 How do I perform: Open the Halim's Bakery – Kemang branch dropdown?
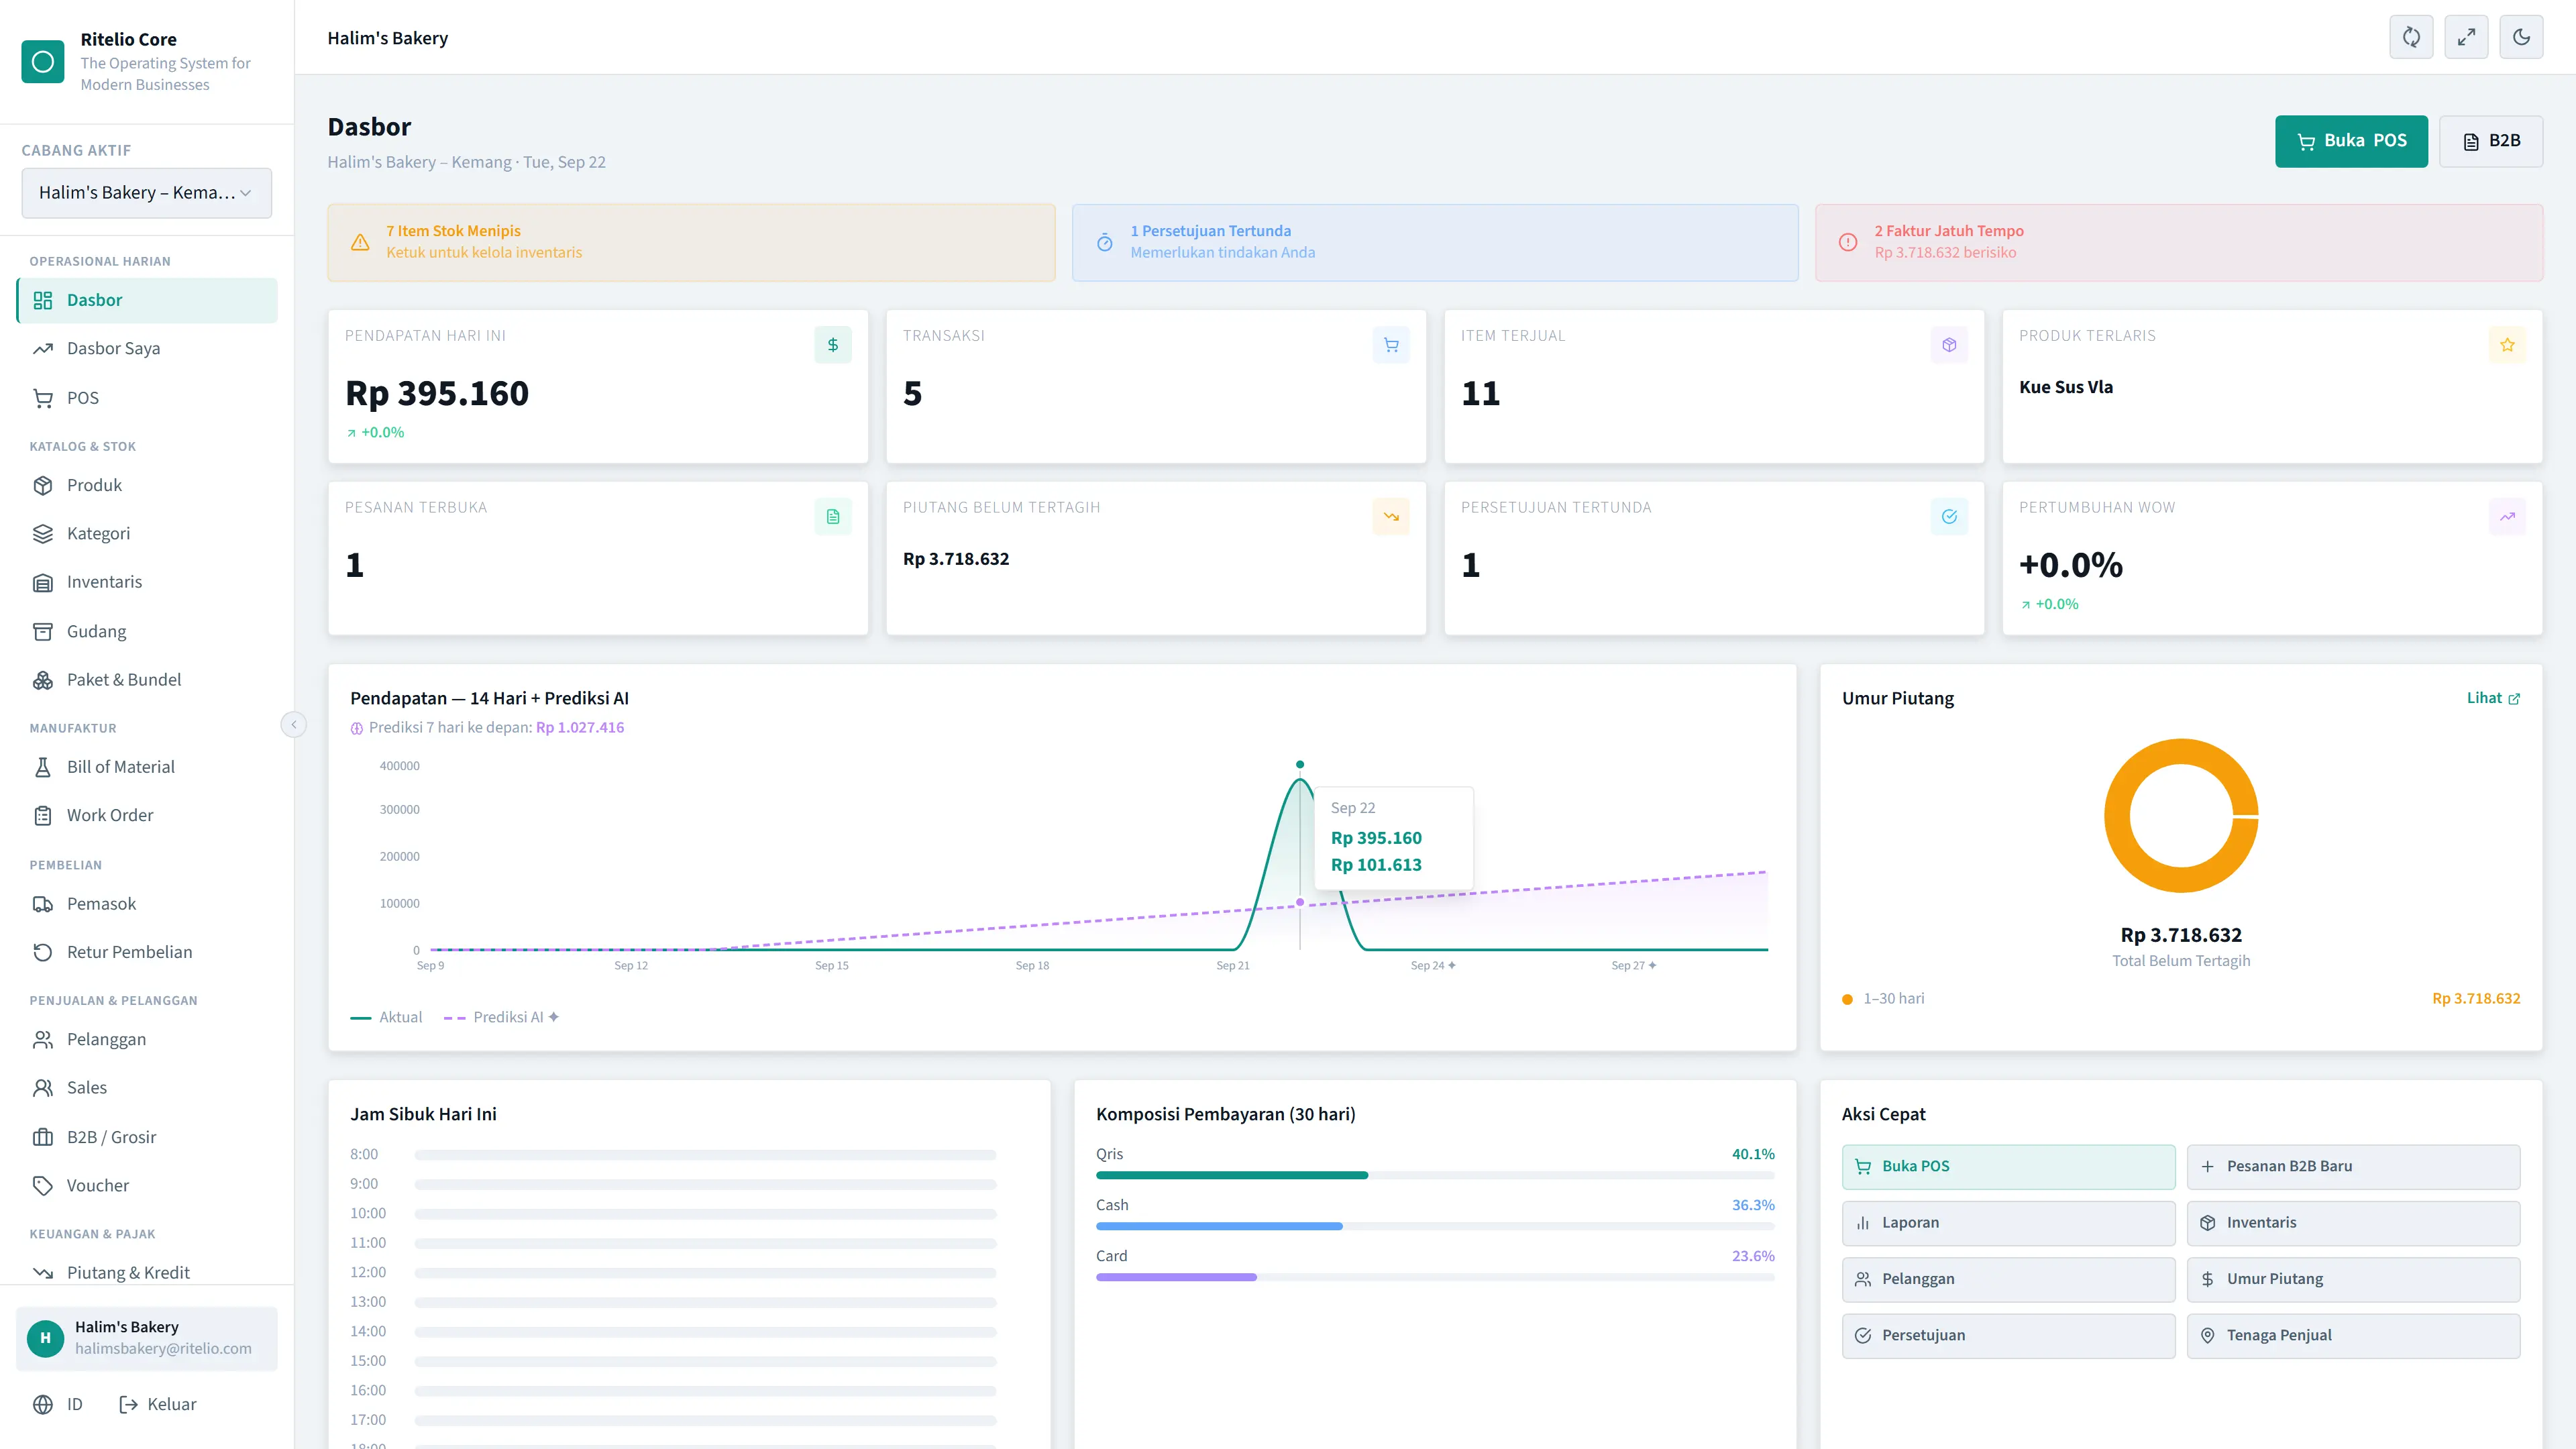(x=146, y=192)
